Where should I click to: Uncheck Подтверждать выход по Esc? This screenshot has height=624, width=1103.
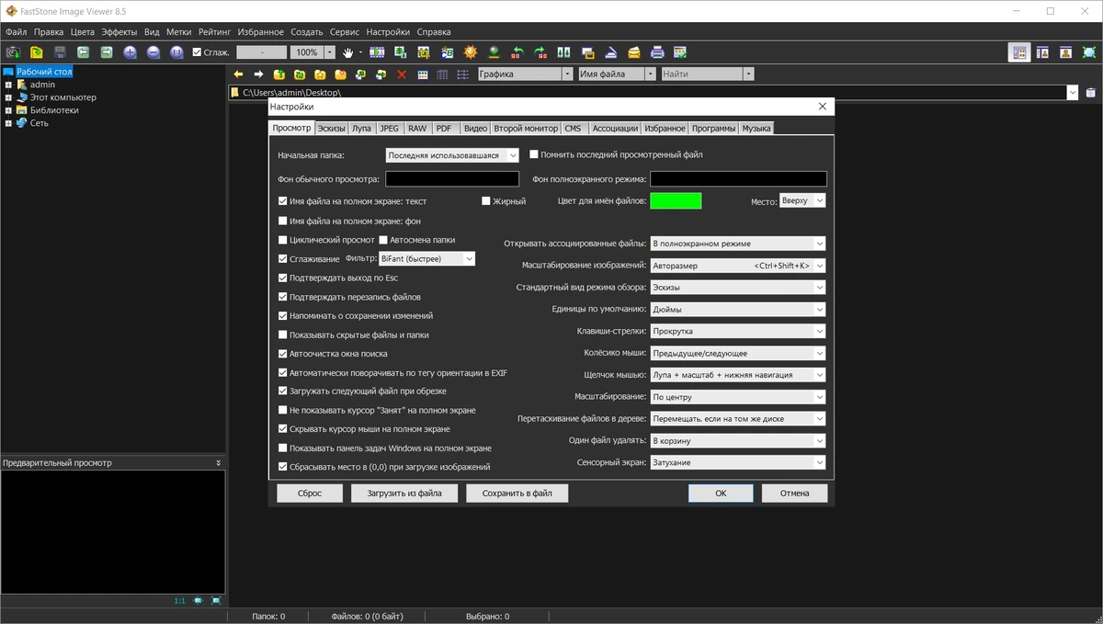pyautogui.click(x=283, y=278)
